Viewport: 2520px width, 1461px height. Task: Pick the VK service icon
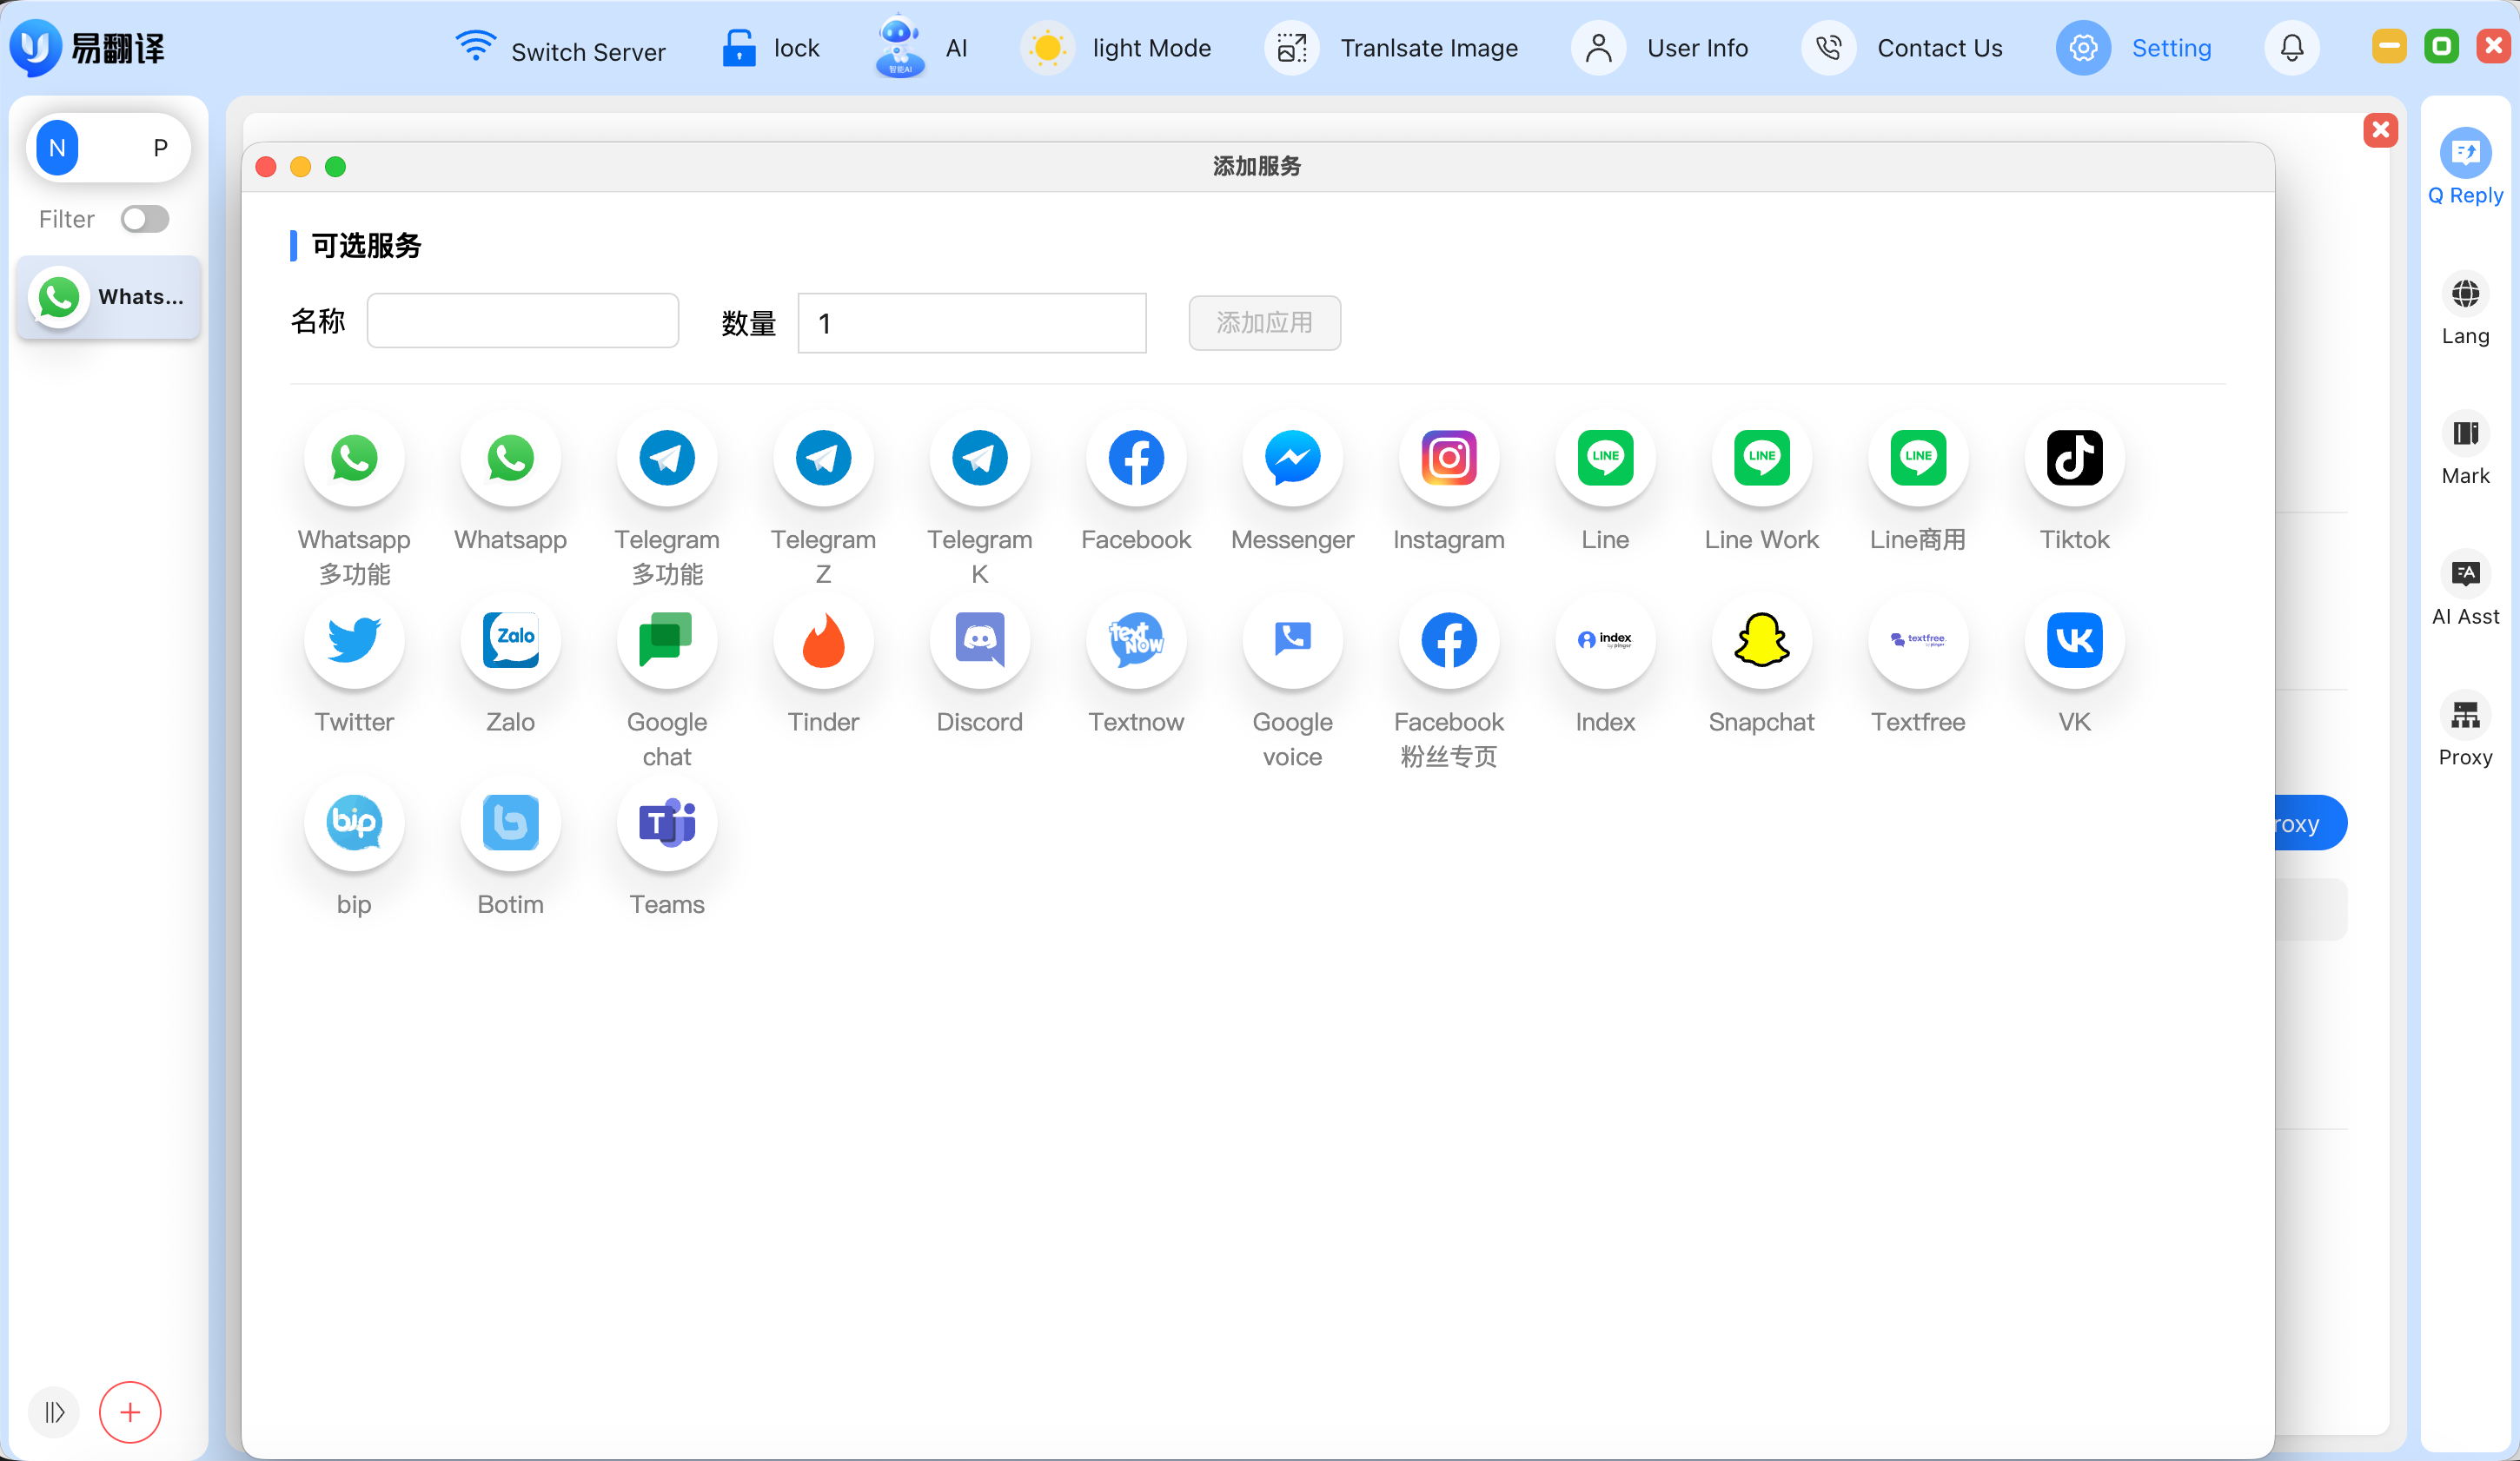(x=2074, y=639)
